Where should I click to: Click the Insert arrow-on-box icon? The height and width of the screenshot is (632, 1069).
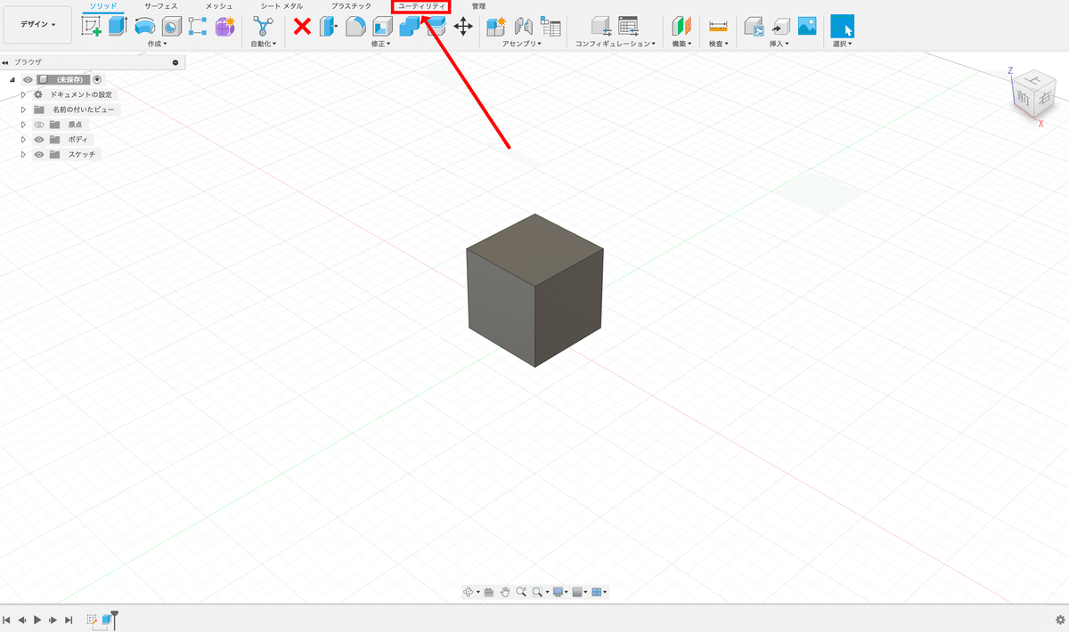pos(780,27)
